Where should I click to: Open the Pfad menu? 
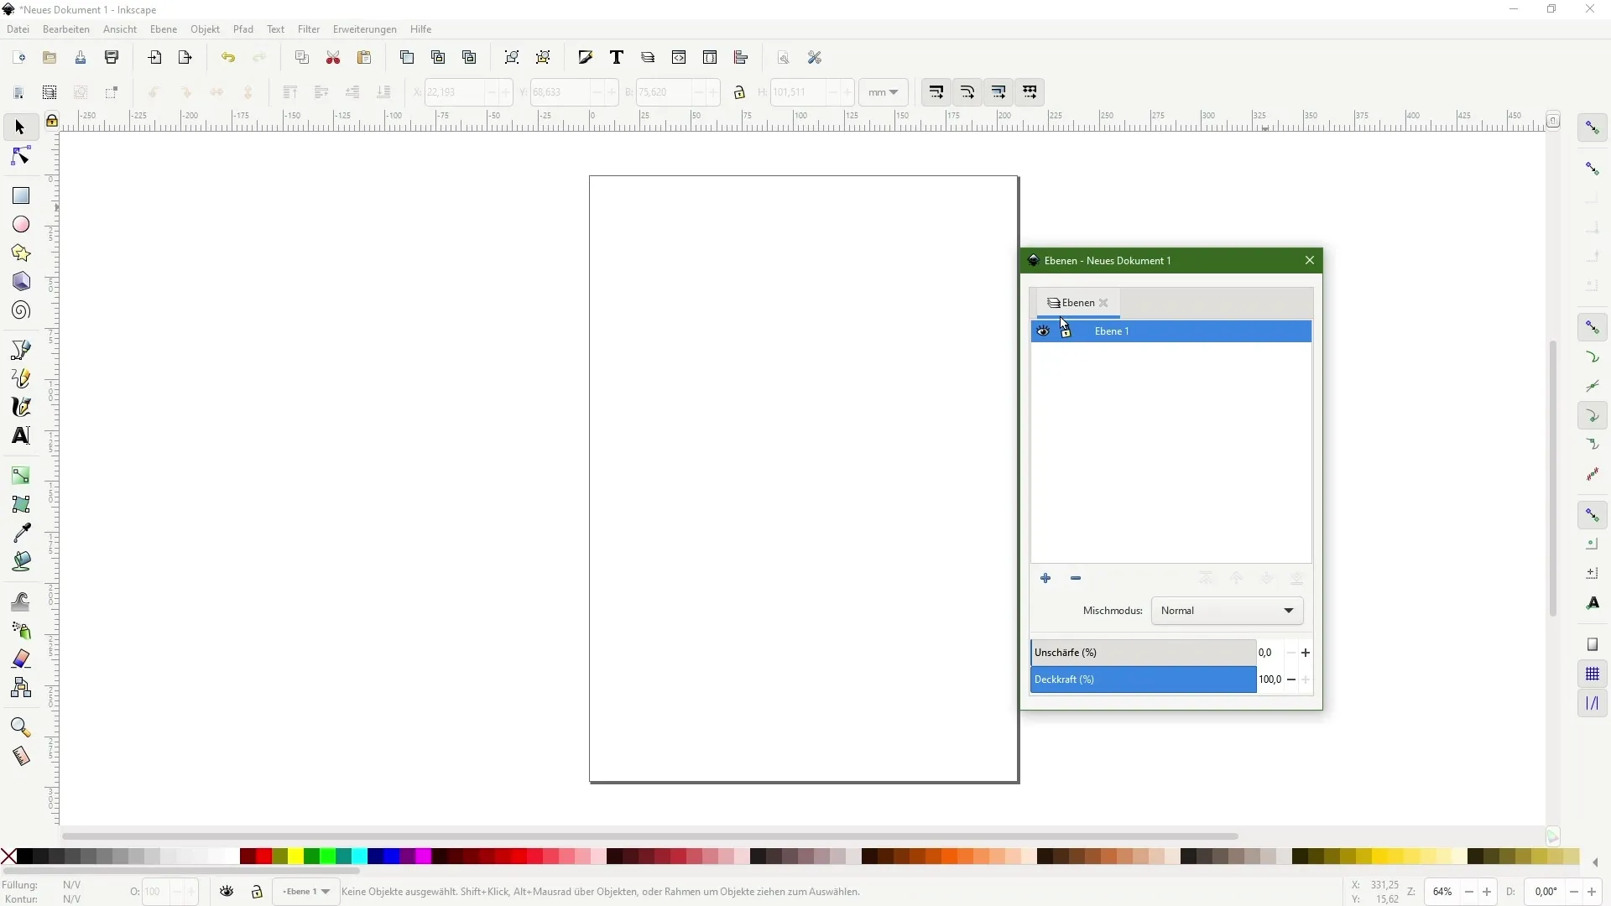point(243,29)
